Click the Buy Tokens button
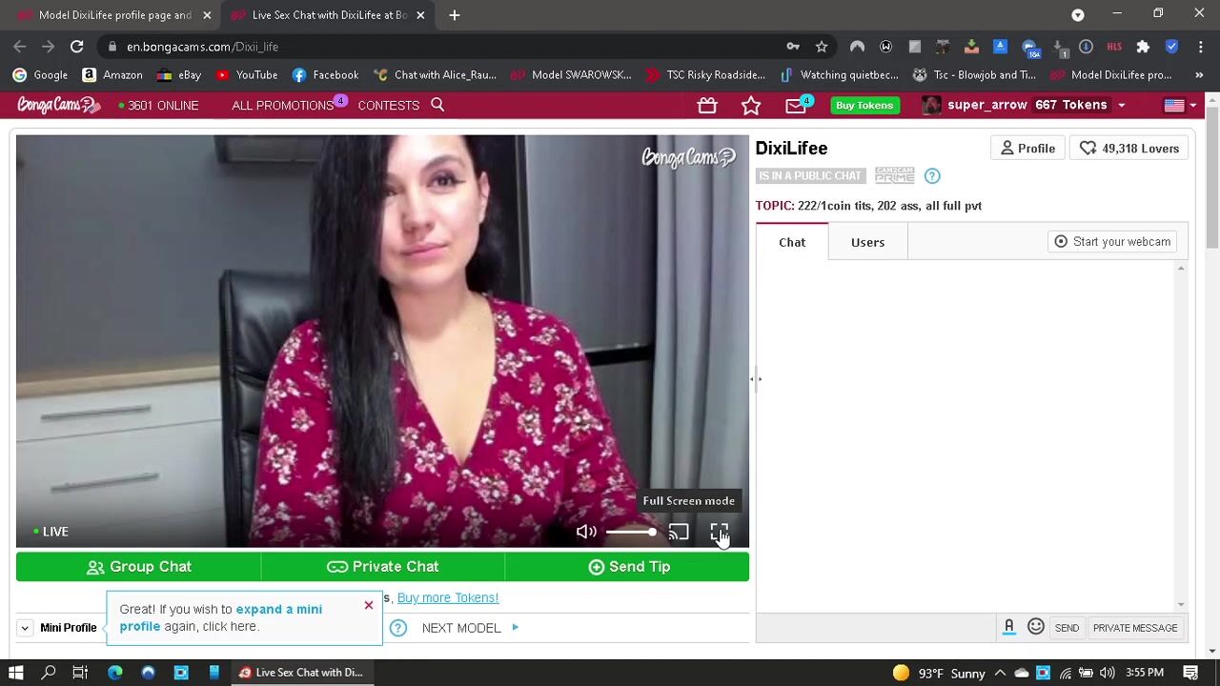 coord(864,105)
